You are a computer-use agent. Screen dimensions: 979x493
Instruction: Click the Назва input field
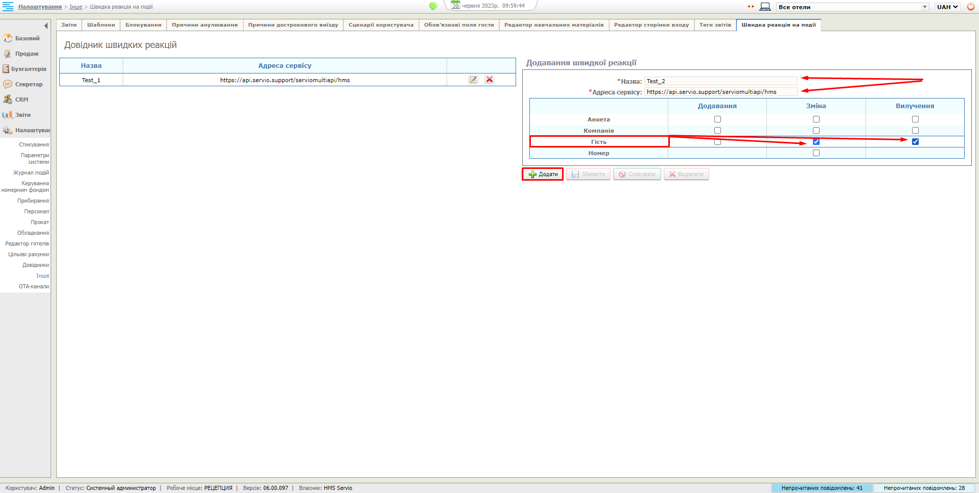(x=720, y=81)
